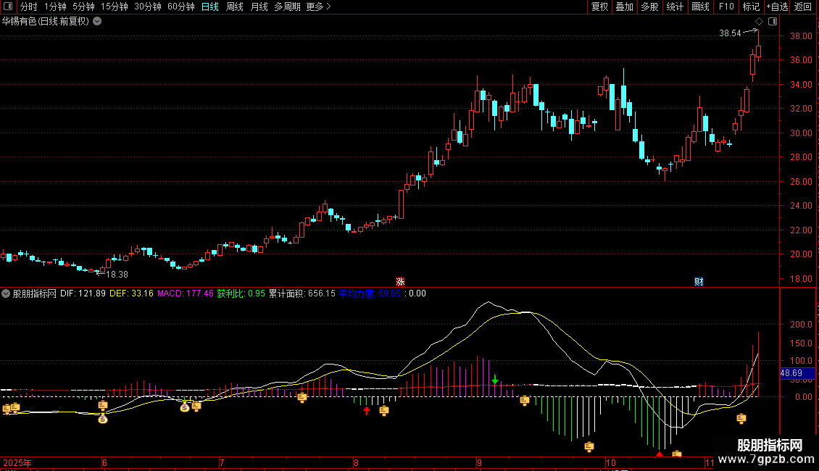Click the red 涨 marker on price chart
819x471 pixels.
pos(400,281)
